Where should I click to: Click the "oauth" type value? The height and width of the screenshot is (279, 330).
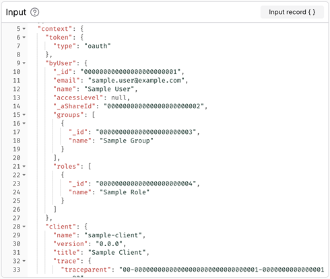click(98, 46)
